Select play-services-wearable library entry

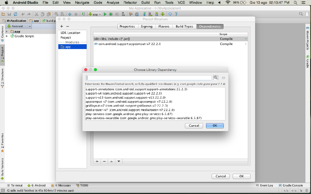(x=155, y=118)
